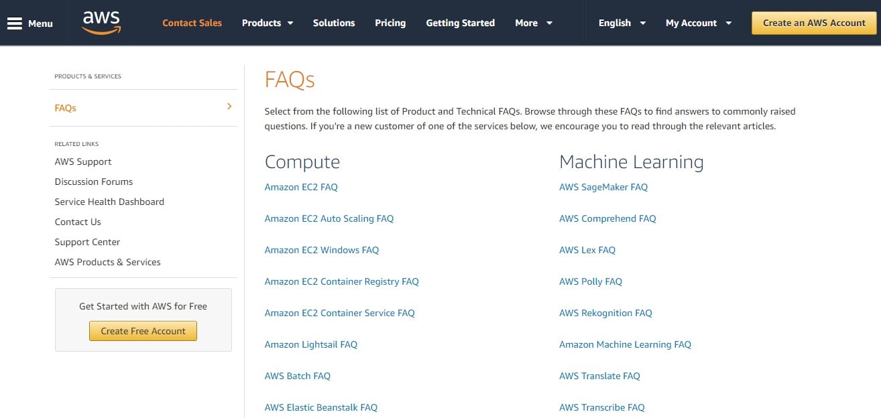
Task: Open the AWS SageMaker FAQ link
Action: [x=603, y=187]
